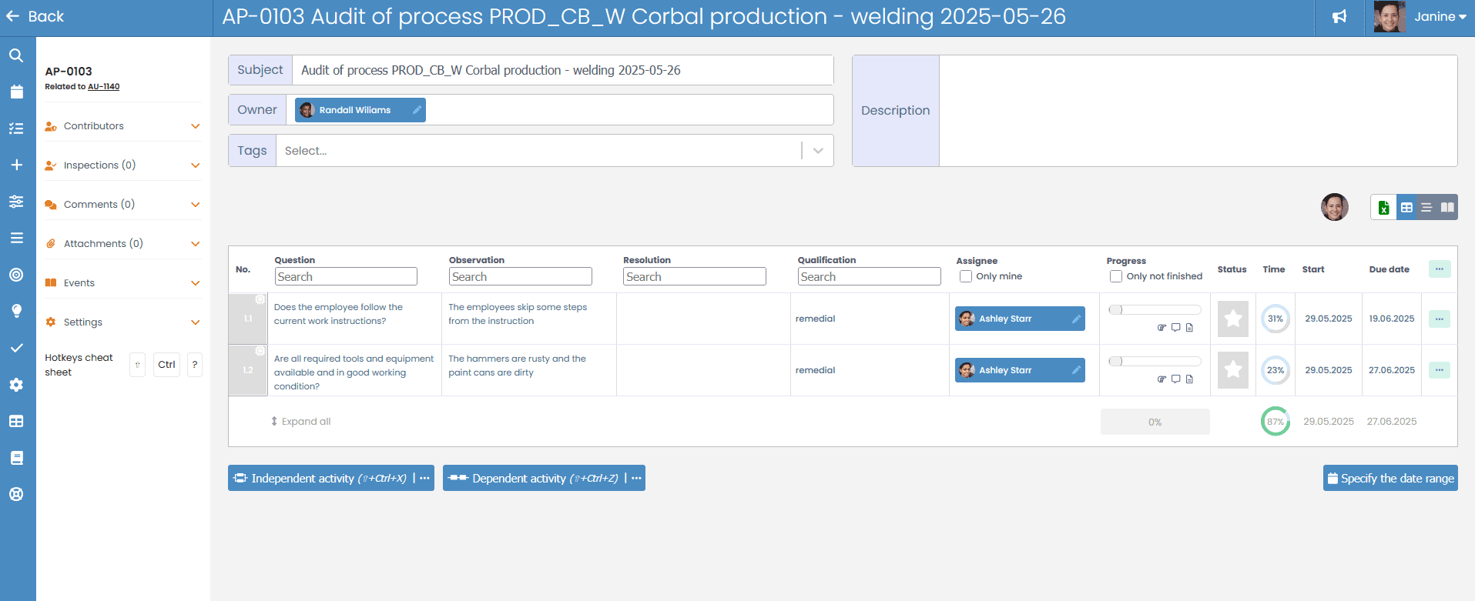This screenshot has width=1475, height=601.
Task: Click status star in row 1.1
Action: coord(1232,319)
